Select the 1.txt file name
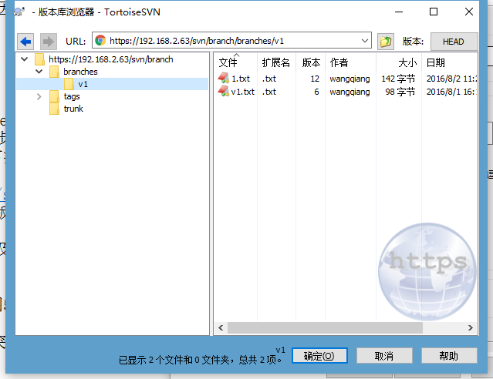The width and height of the screenshot is (493, 379). point(241,79)
